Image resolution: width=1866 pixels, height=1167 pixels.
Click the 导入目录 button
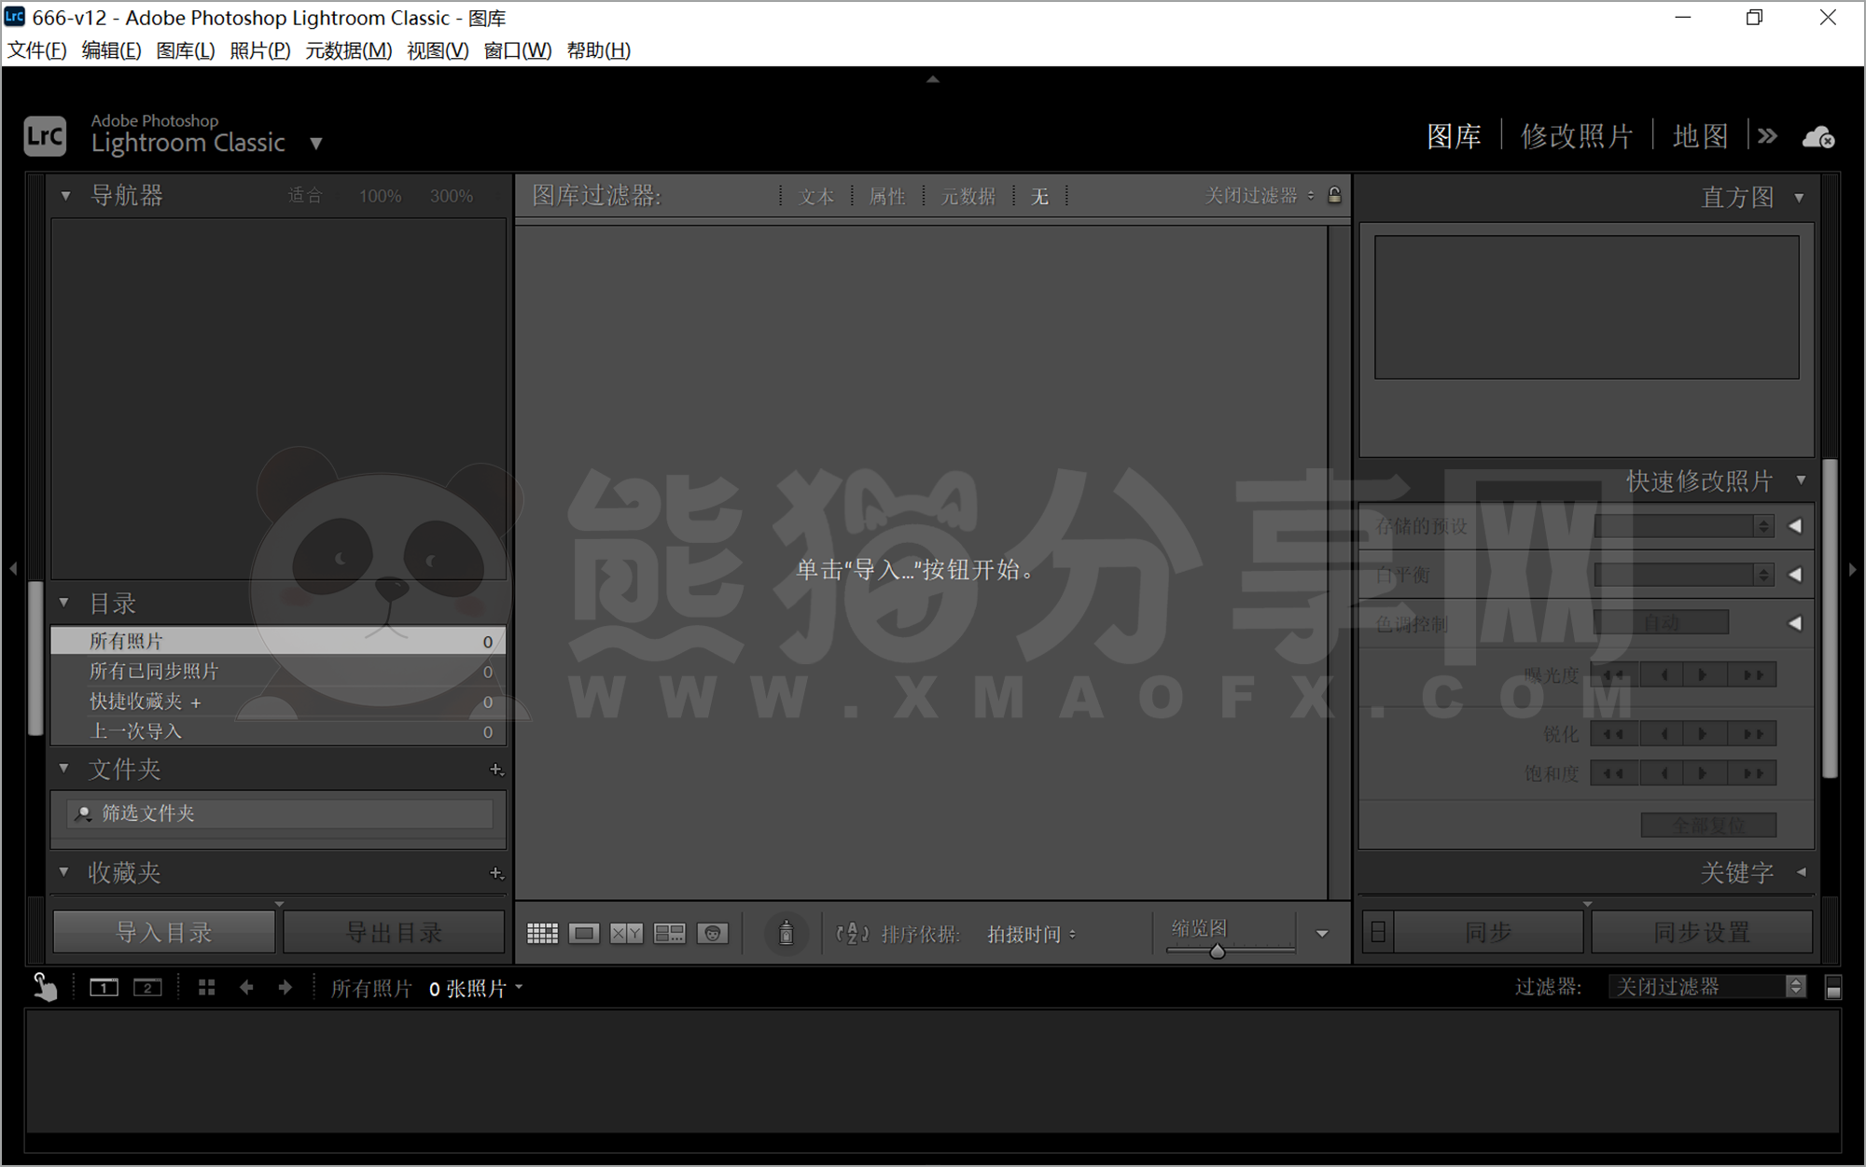[163, 931]
